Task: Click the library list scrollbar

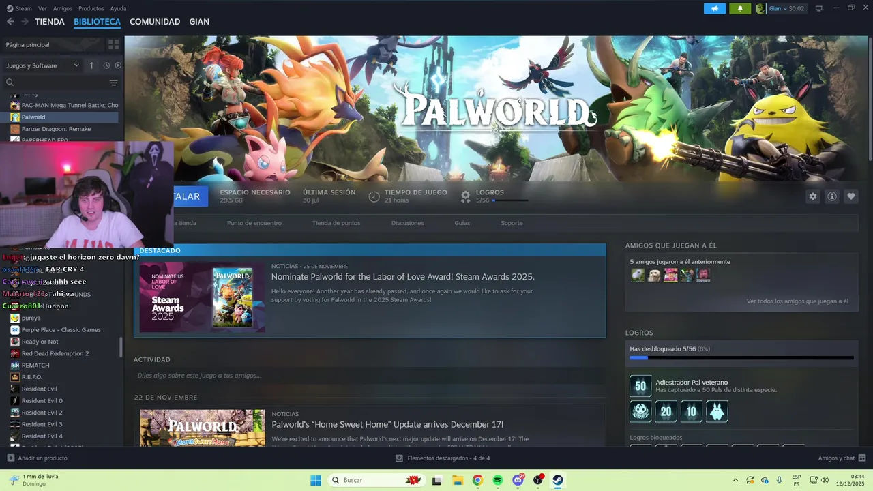Action: pos(121,346)
